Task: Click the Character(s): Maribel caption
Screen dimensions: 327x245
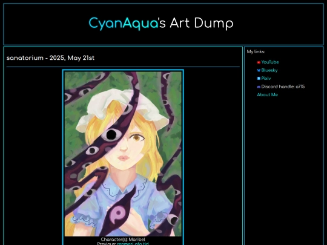Action: click(123, 240)
